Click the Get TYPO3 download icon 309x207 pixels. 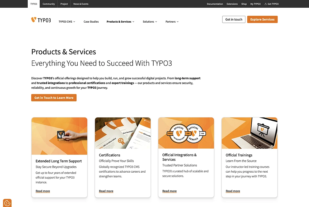(265, 4)
